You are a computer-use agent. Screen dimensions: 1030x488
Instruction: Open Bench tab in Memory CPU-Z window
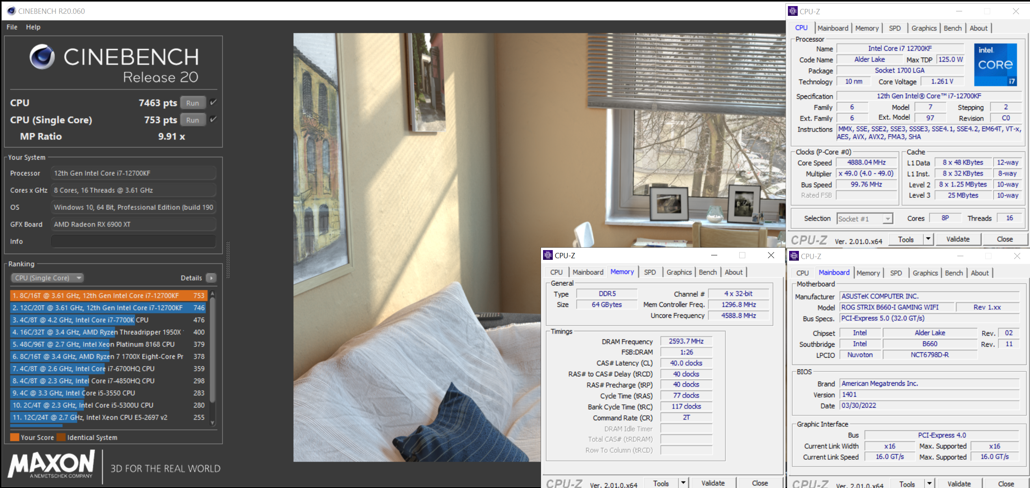pos(708,272)
